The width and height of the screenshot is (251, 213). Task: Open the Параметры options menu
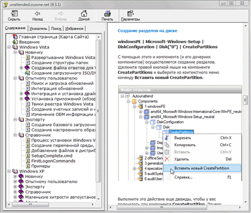point(130,15)
